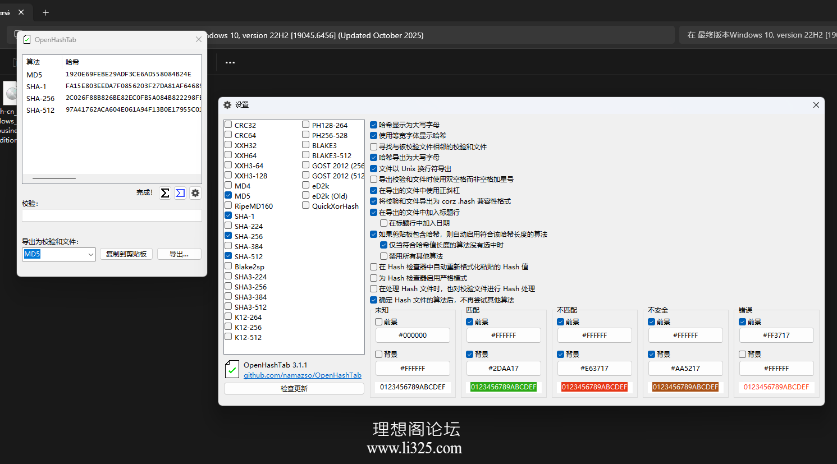Enable the BLAKE3 hash algorithm checkbox
837x464 pixels.
tap(305, 145)
